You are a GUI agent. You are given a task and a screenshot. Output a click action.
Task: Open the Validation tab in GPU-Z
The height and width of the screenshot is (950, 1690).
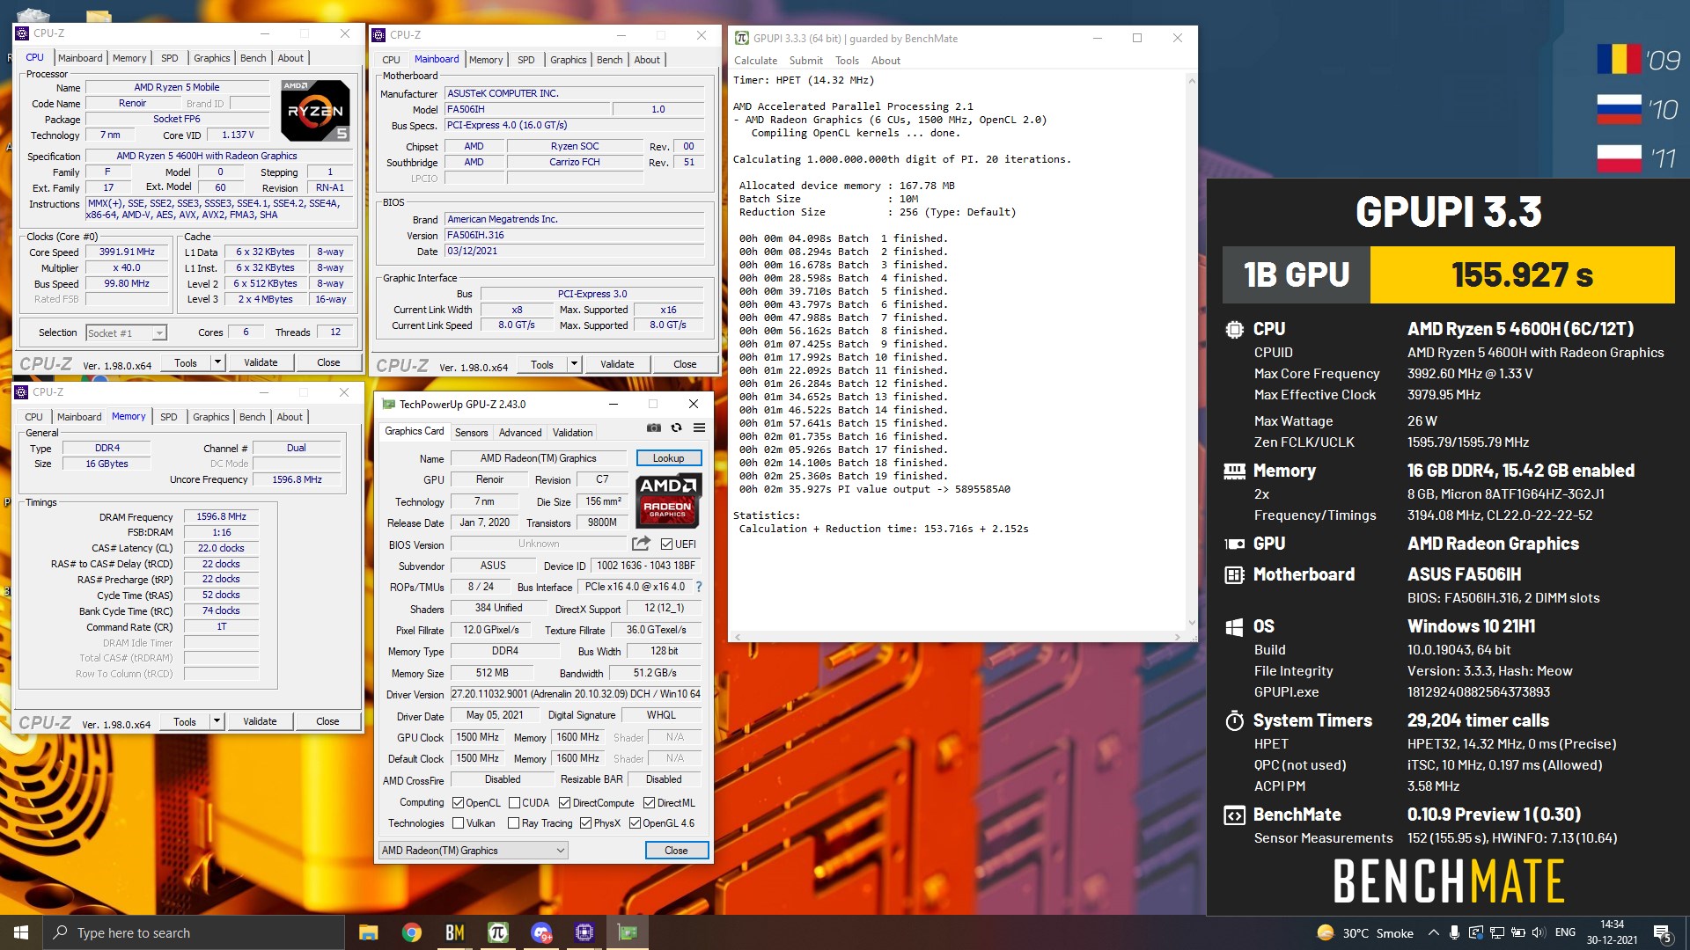coord(572,432)
